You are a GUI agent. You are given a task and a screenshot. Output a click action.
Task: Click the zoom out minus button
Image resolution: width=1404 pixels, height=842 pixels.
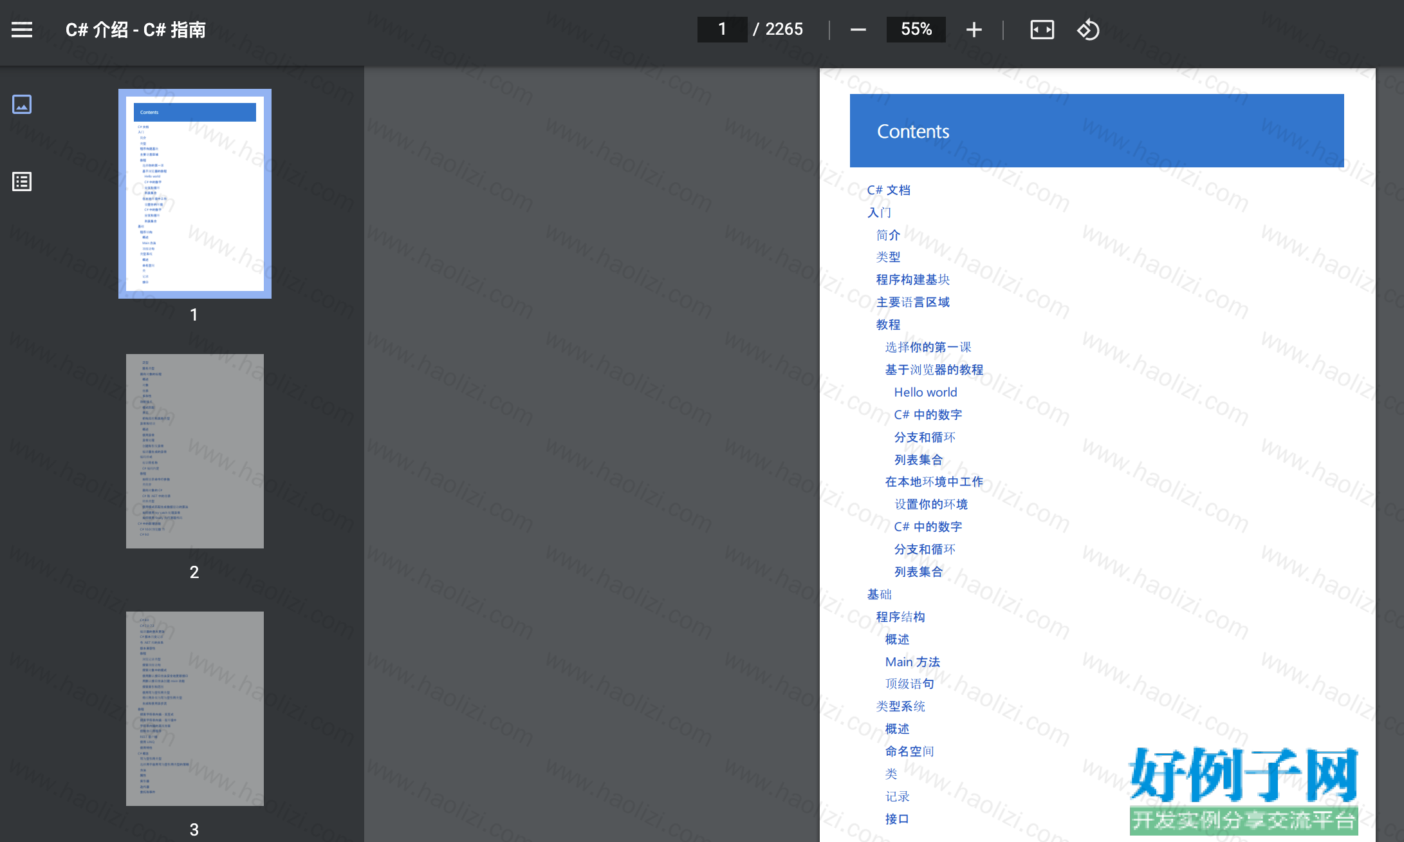[858, 30]
